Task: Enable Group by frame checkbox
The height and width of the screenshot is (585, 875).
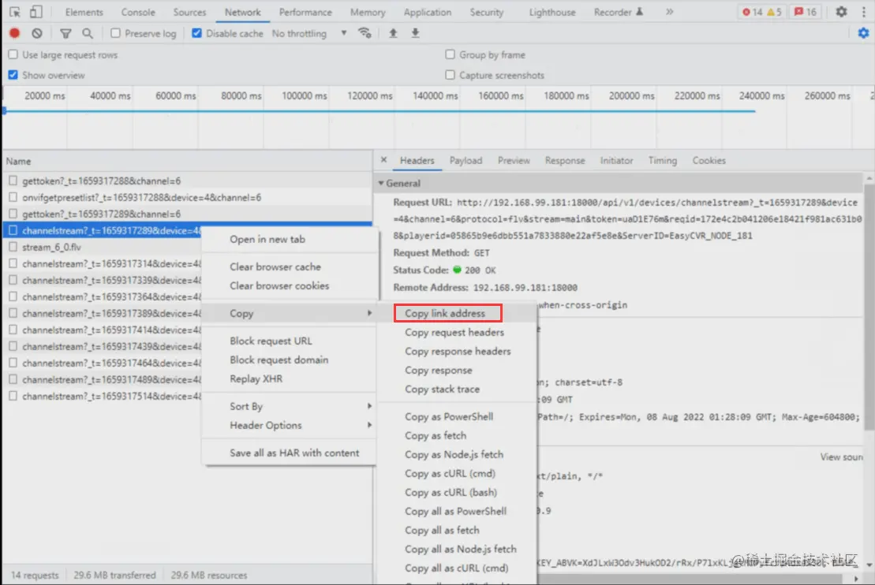Action: click(450, 54)
